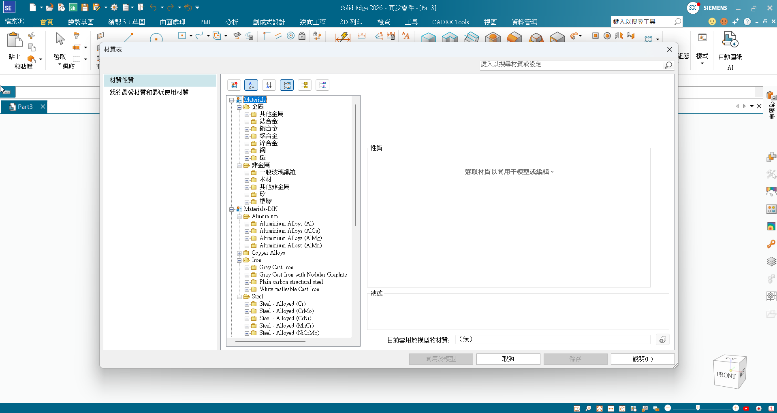Click the new material icon in dialog toolbar
This screenshot has height=413, width=777.
click(234, 85)
